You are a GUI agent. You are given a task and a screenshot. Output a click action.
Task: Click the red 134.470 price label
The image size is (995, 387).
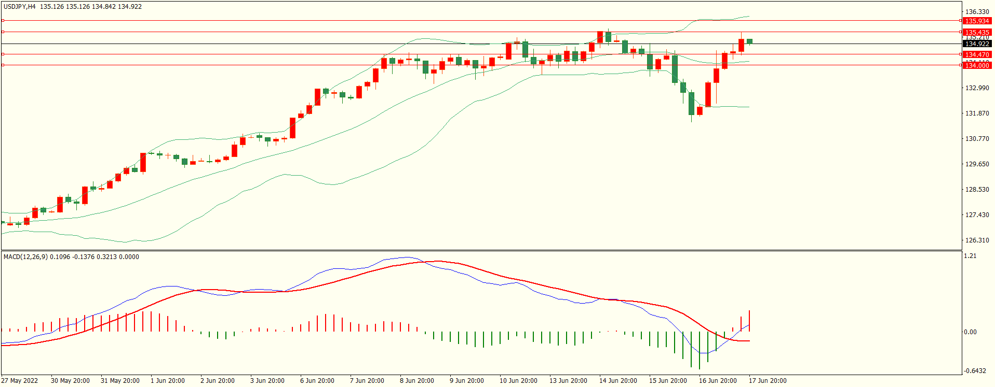pos(977,54)
